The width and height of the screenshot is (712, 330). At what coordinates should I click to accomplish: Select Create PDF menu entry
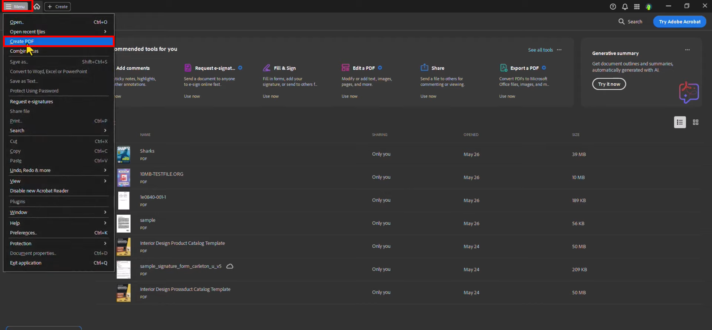(x=58, y=41)
